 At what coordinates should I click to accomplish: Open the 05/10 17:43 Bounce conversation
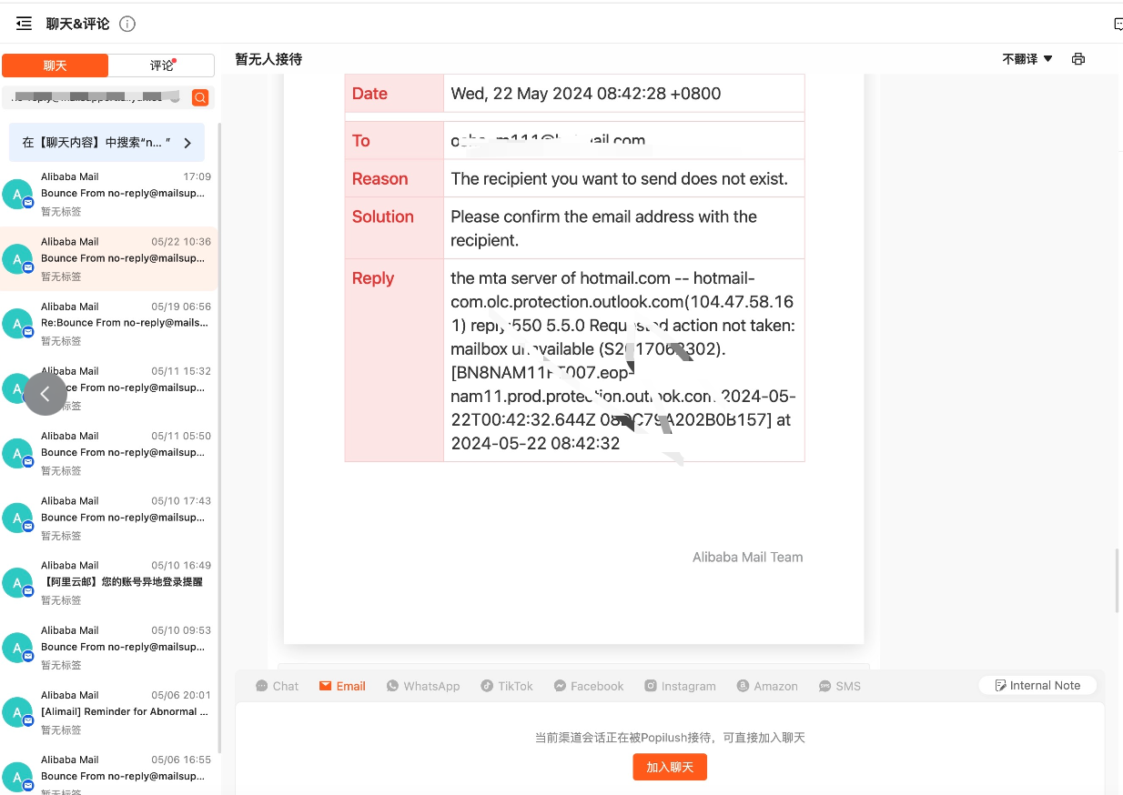(108, 518)
